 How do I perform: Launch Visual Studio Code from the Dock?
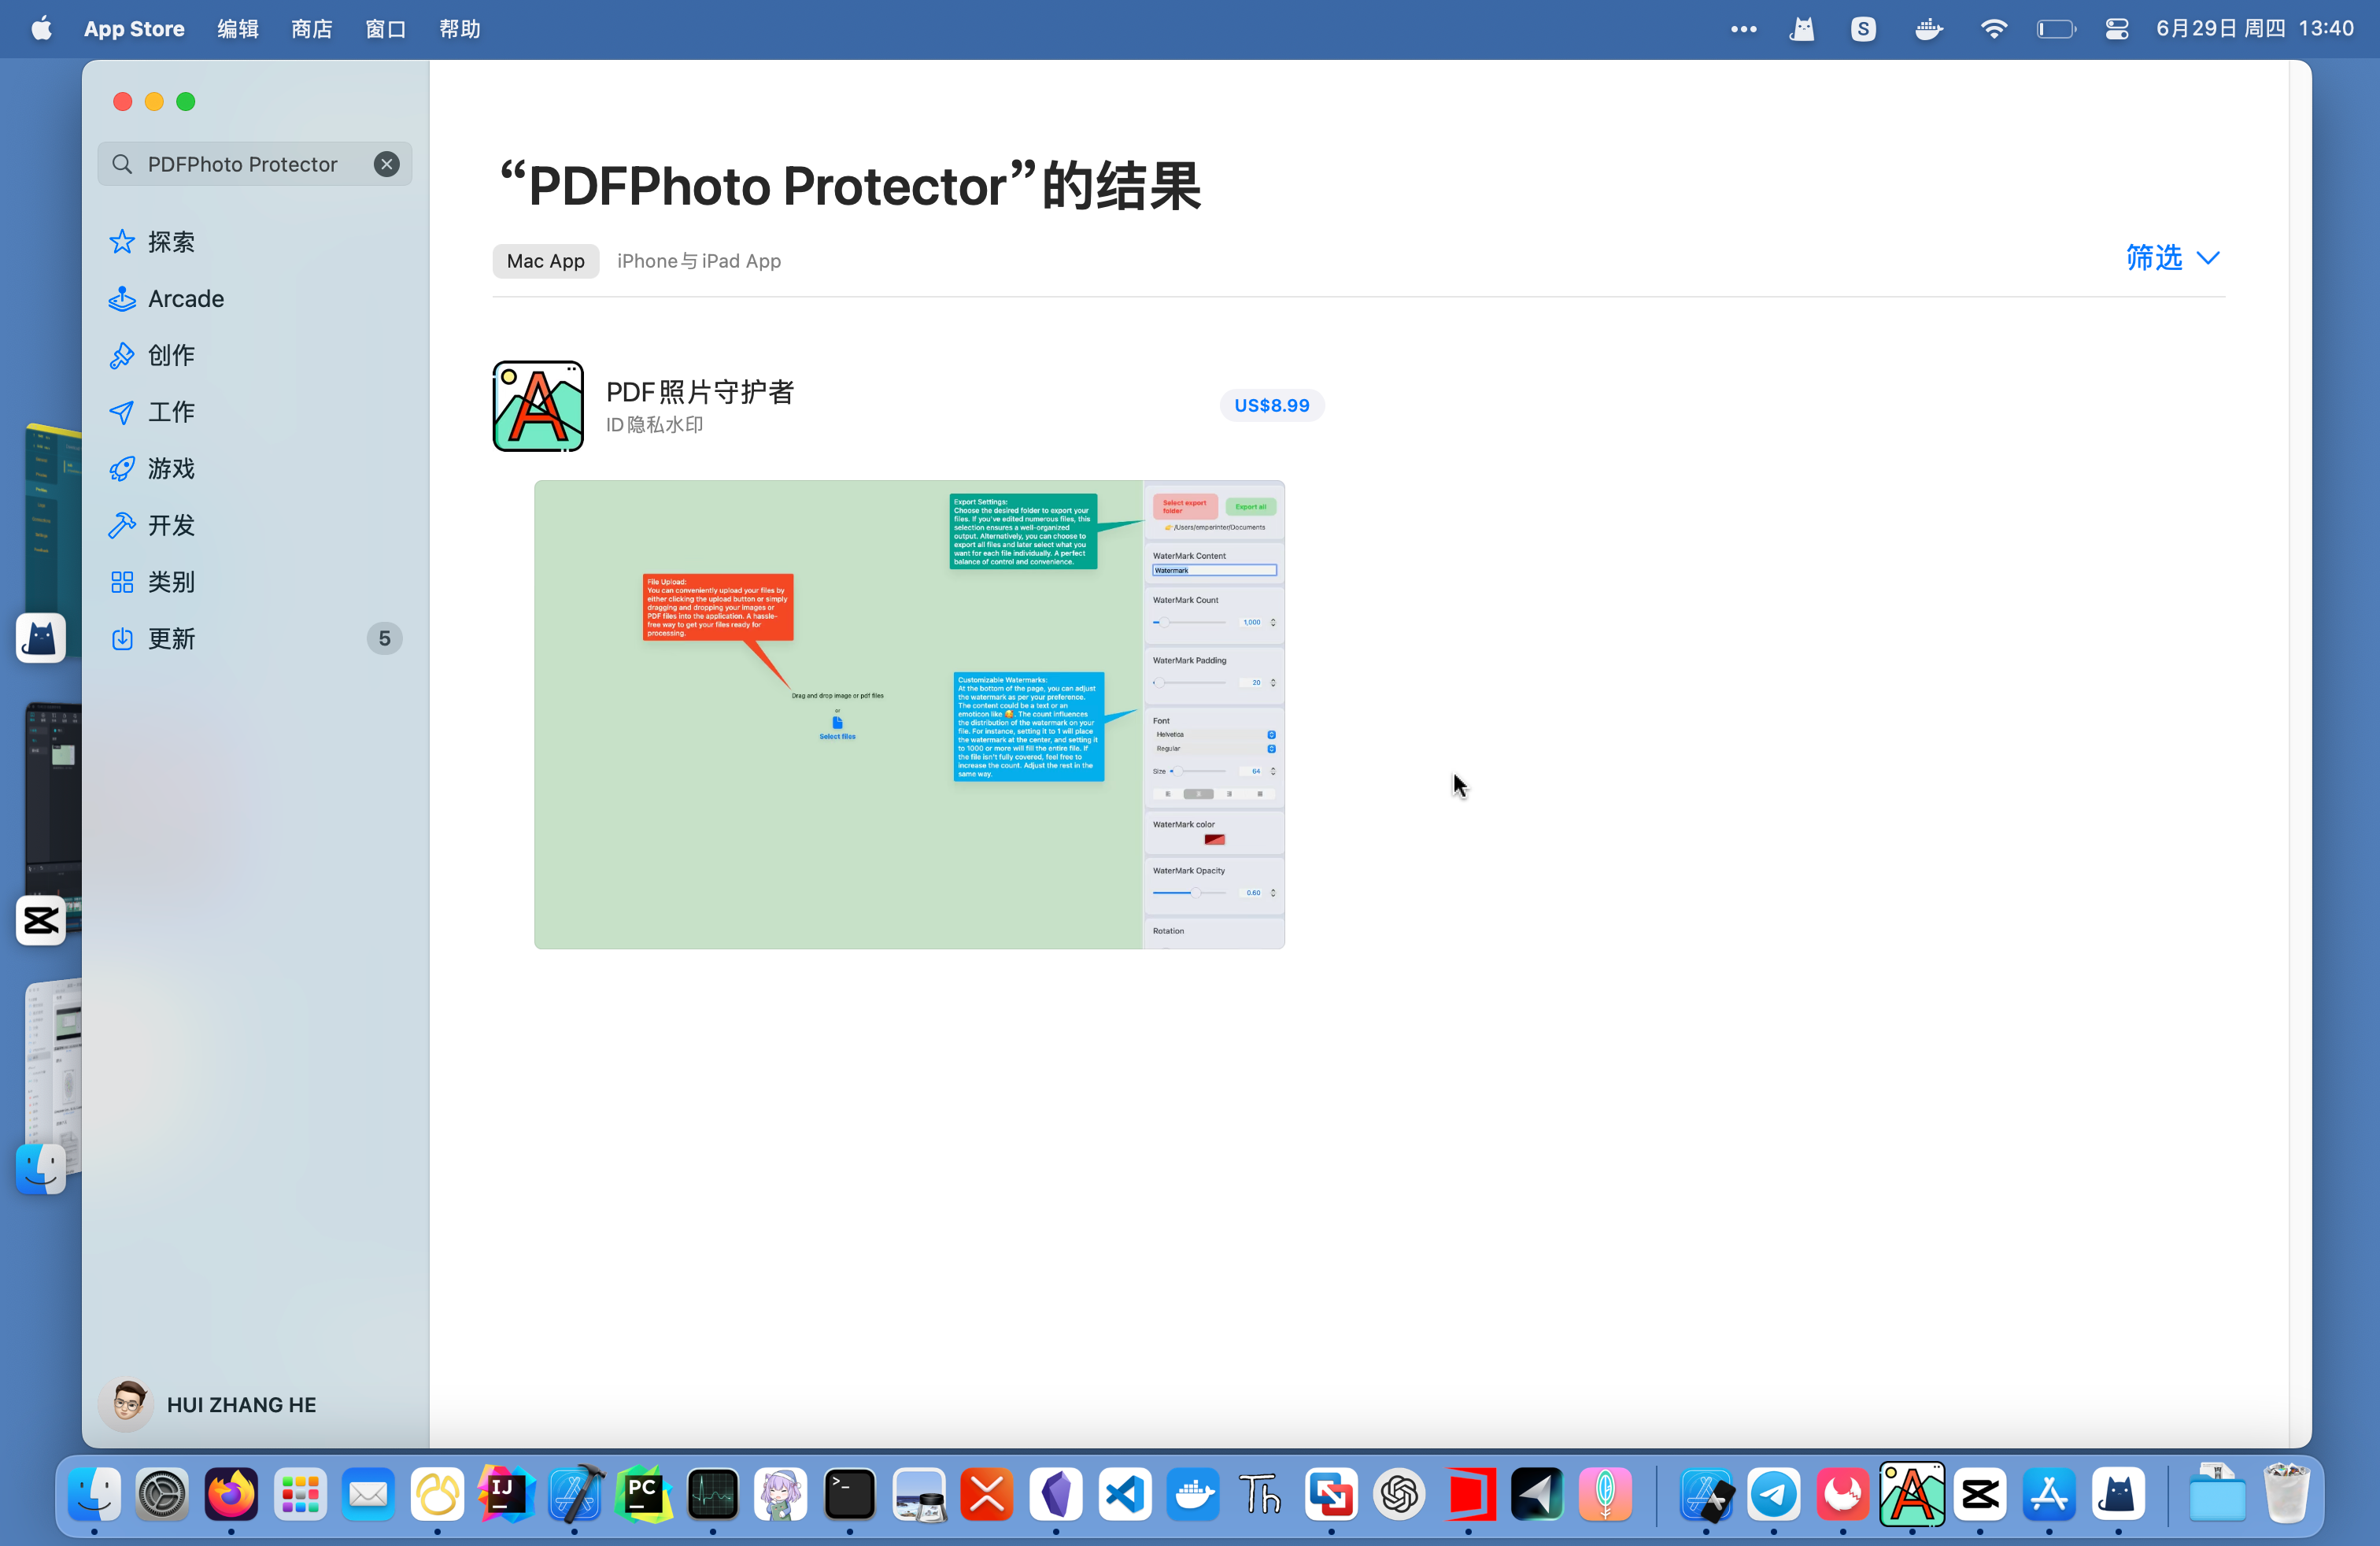tap(1125, 1494)
